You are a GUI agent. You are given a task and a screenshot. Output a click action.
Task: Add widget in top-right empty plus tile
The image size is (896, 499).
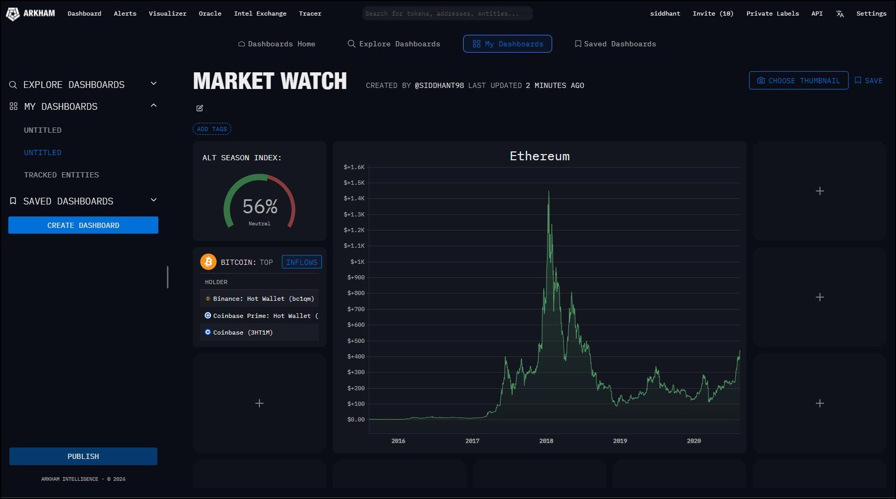pos(819,191)
